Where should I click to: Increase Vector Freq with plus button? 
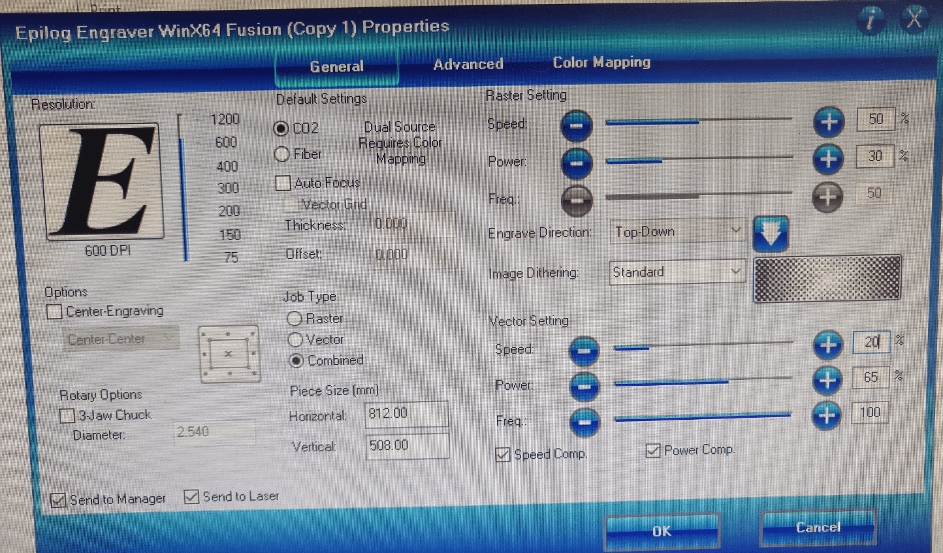click(x=827, y=415)
